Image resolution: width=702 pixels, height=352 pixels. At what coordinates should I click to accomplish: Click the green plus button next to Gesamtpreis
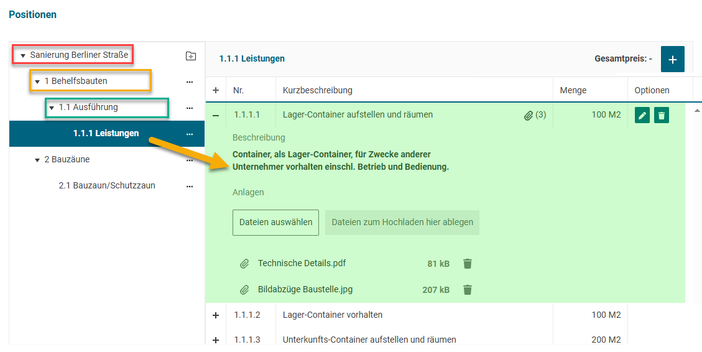pos(672,59)
